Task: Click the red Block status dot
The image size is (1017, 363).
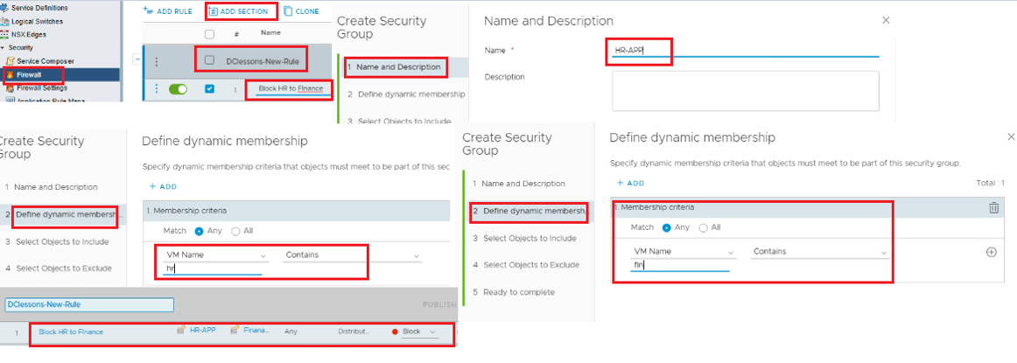Action: tap(395, 332)
